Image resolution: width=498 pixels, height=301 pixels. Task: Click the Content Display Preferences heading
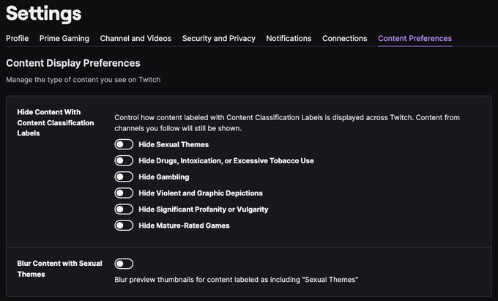click(73, 63)
